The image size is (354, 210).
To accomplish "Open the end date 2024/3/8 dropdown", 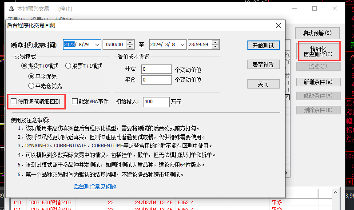I will coord(183,44).
